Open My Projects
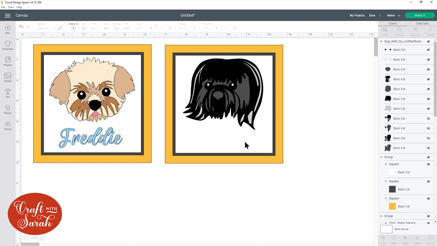Image resolution: width=437 pixels, height=246 pixels. pos(357,15)
